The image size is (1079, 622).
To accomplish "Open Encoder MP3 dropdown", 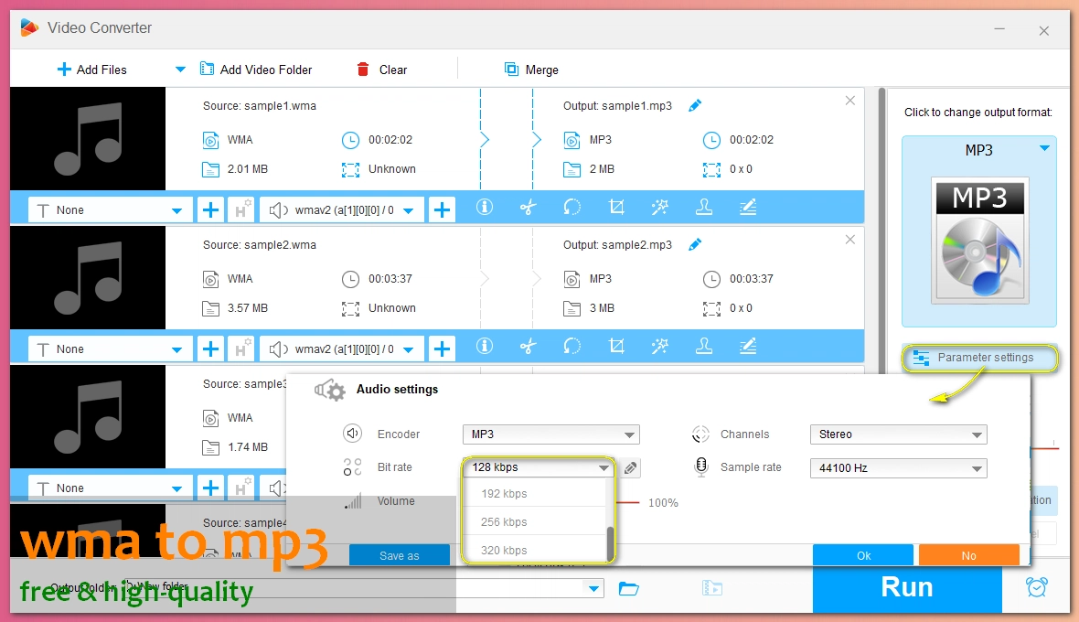I will tap(551, 434).
